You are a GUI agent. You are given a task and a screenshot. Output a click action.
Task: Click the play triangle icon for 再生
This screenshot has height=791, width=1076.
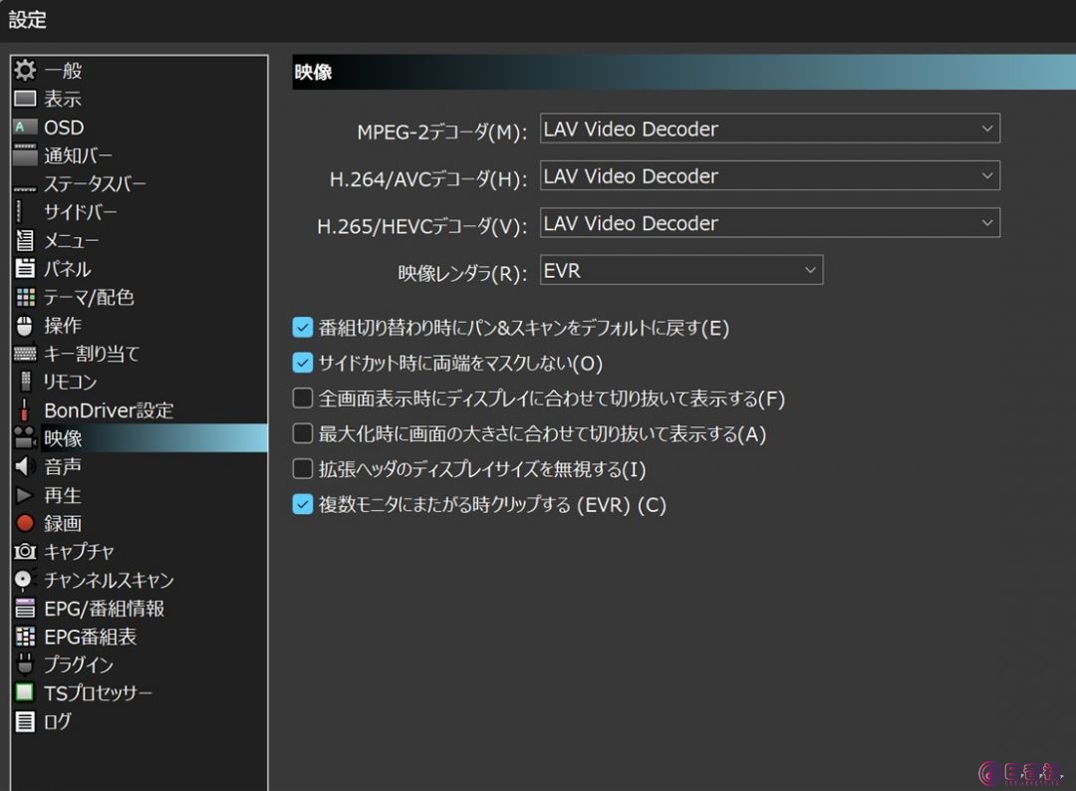[x=25, y=495]
